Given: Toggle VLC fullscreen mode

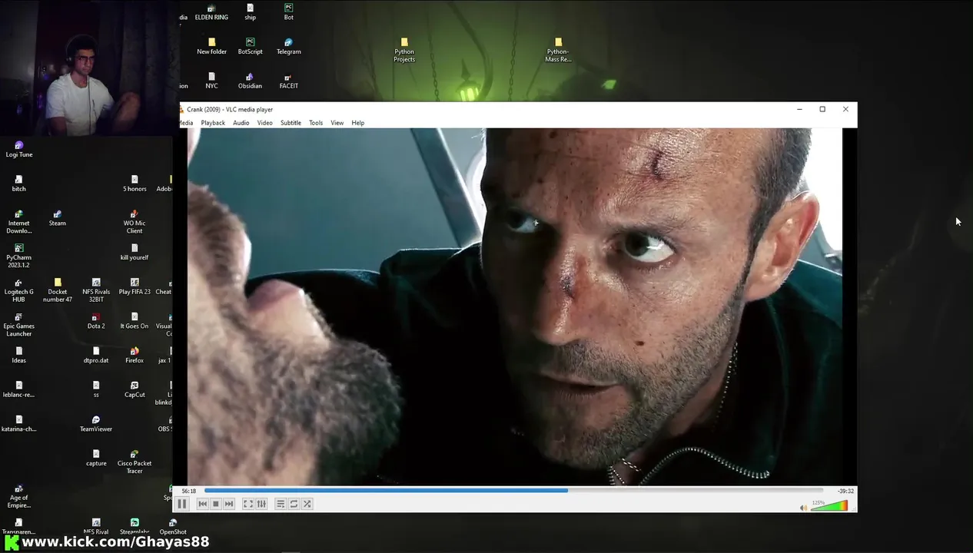Looking at the screenshot, I should click(247, 504).
